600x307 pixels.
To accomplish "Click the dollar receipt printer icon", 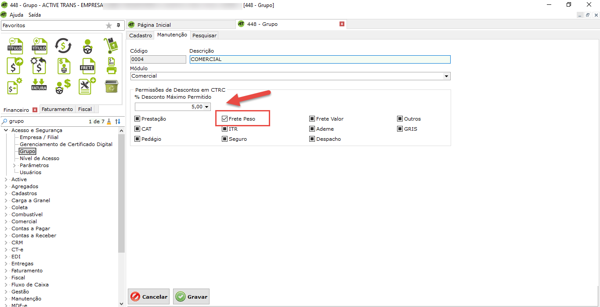I will [x=111, y=66].
